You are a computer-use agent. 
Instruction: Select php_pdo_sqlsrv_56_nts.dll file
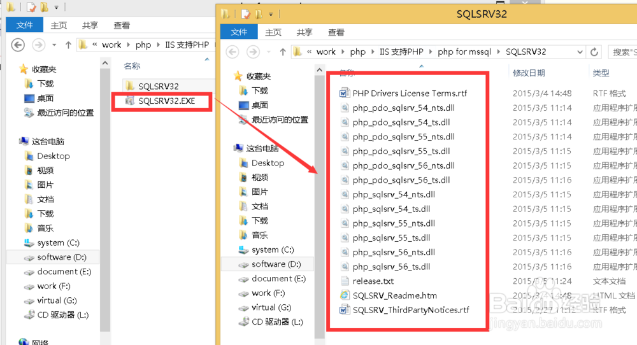403,165
